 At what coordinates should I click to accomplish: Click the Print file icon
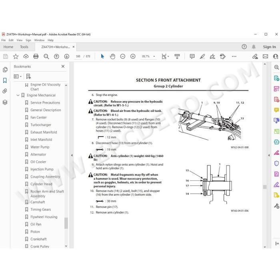click(x=36, y=56)
